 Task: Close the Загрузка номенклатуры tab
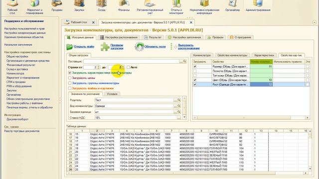click(x=191, y=22)
